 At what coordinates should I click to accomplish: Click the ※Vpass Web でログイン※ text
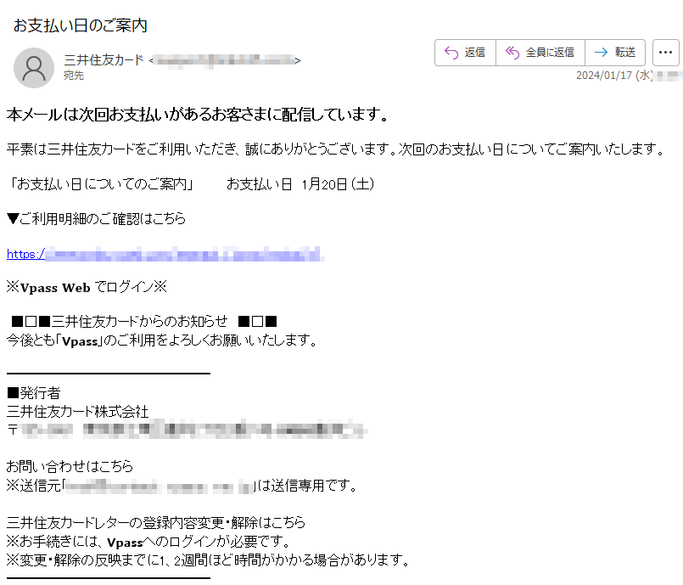87,287
